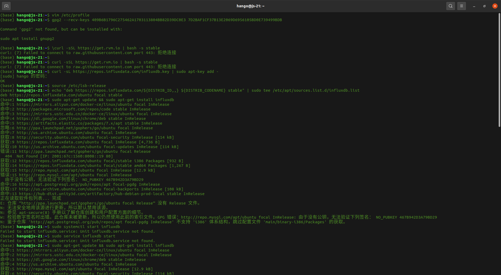Image resolution: width=501 pixels, height=275 pixels.
Task: Click the "sudo systemctl start influxdb" command
Action: [x=86, y=227]
